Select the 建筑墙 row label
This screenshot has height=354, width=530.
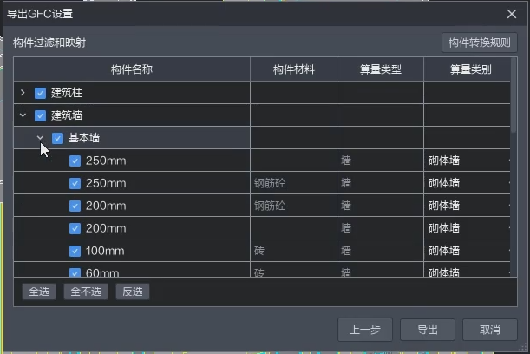coord(67,115)
